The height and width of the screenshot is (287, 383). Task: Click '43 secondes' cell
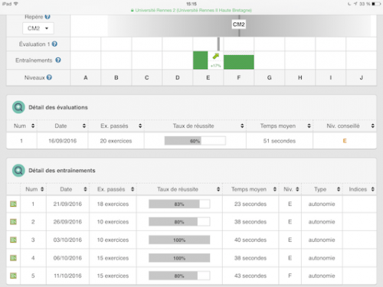click(250, 276)
